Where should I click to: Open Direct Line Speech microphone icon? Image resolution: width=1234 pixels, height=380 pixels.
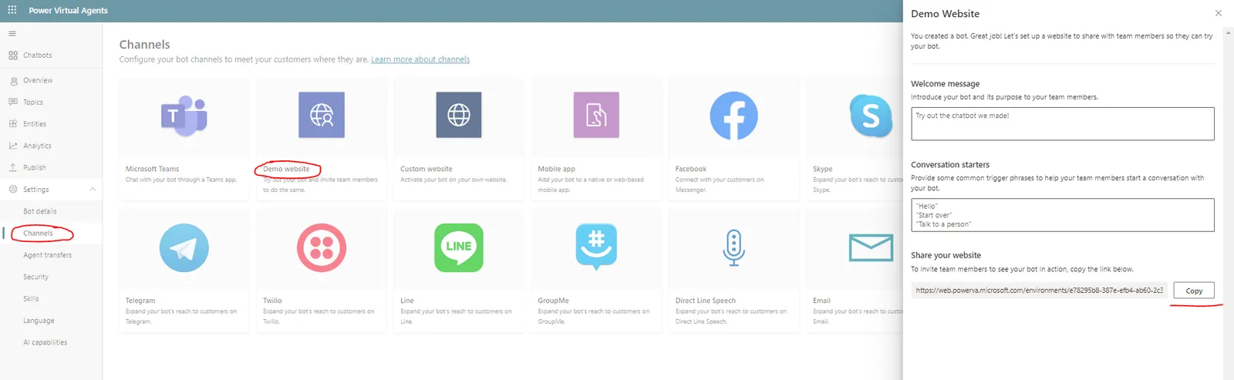(733, 247)
